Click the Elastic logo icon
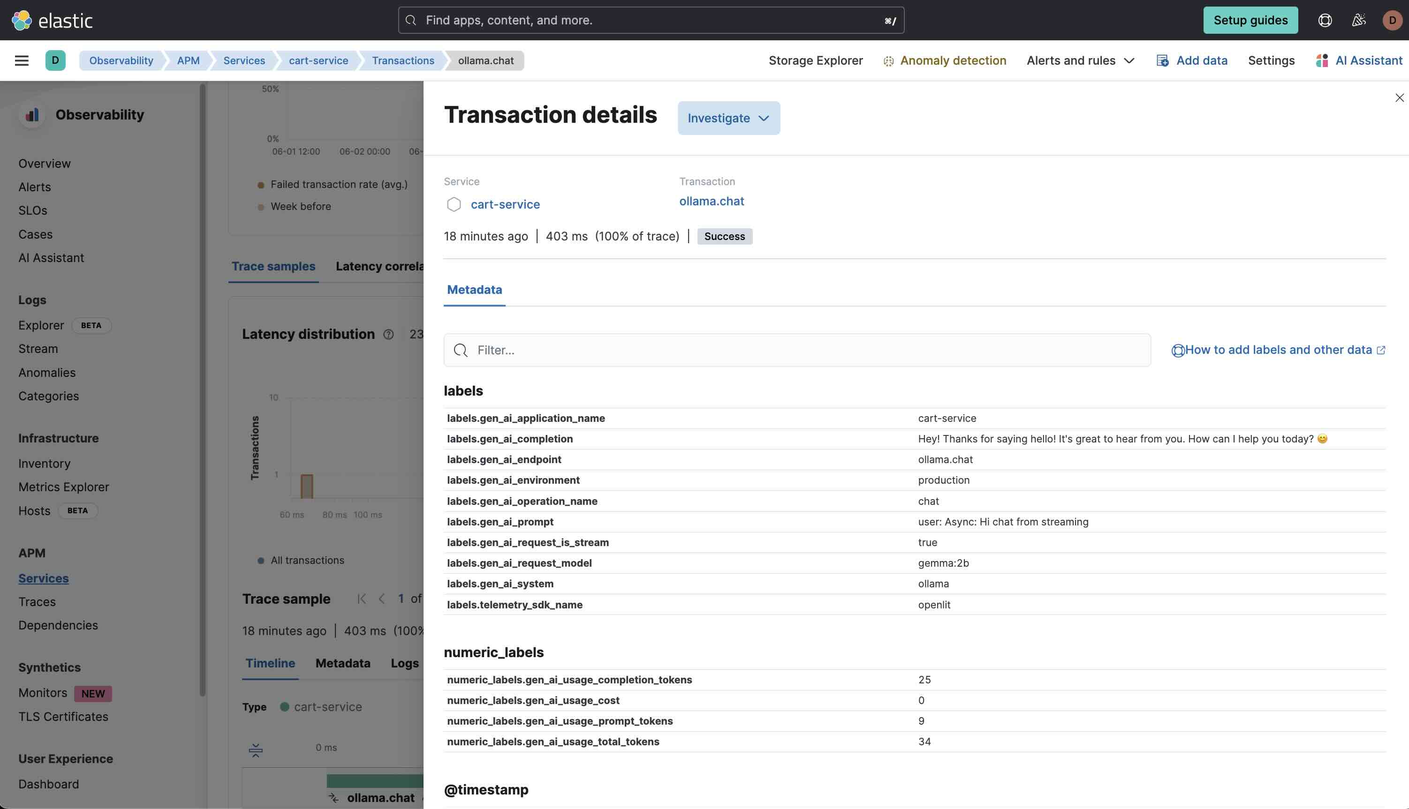 (x=22, y=21)
